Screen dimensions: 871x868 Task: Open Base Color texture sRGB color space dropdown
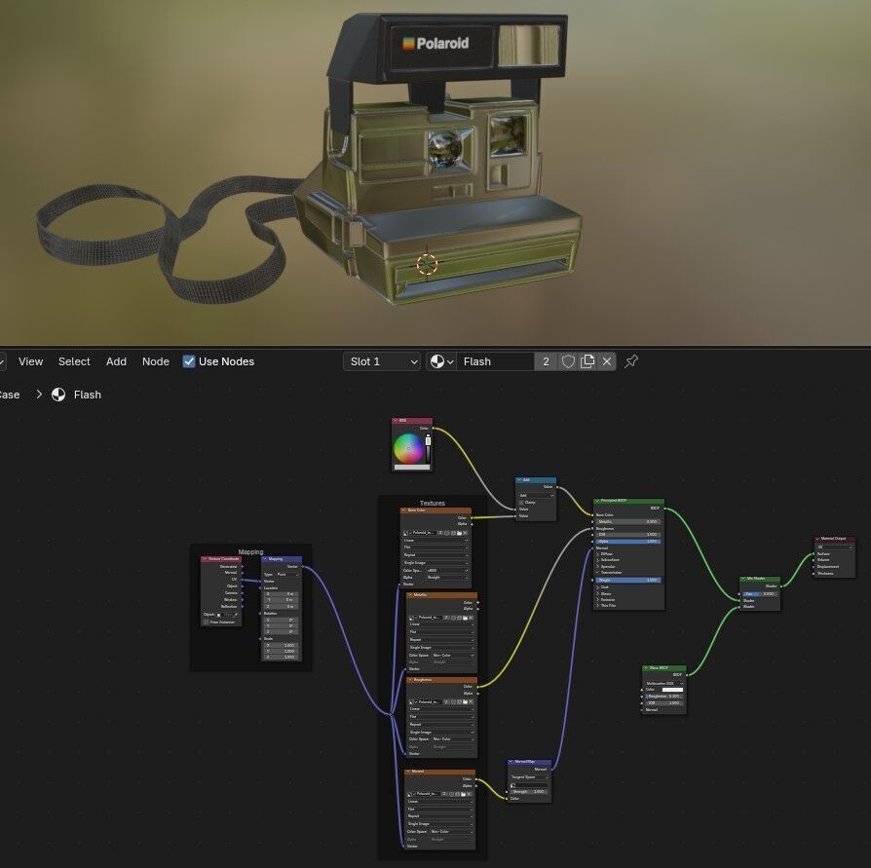pyautogui.click(x=448, y=570)
